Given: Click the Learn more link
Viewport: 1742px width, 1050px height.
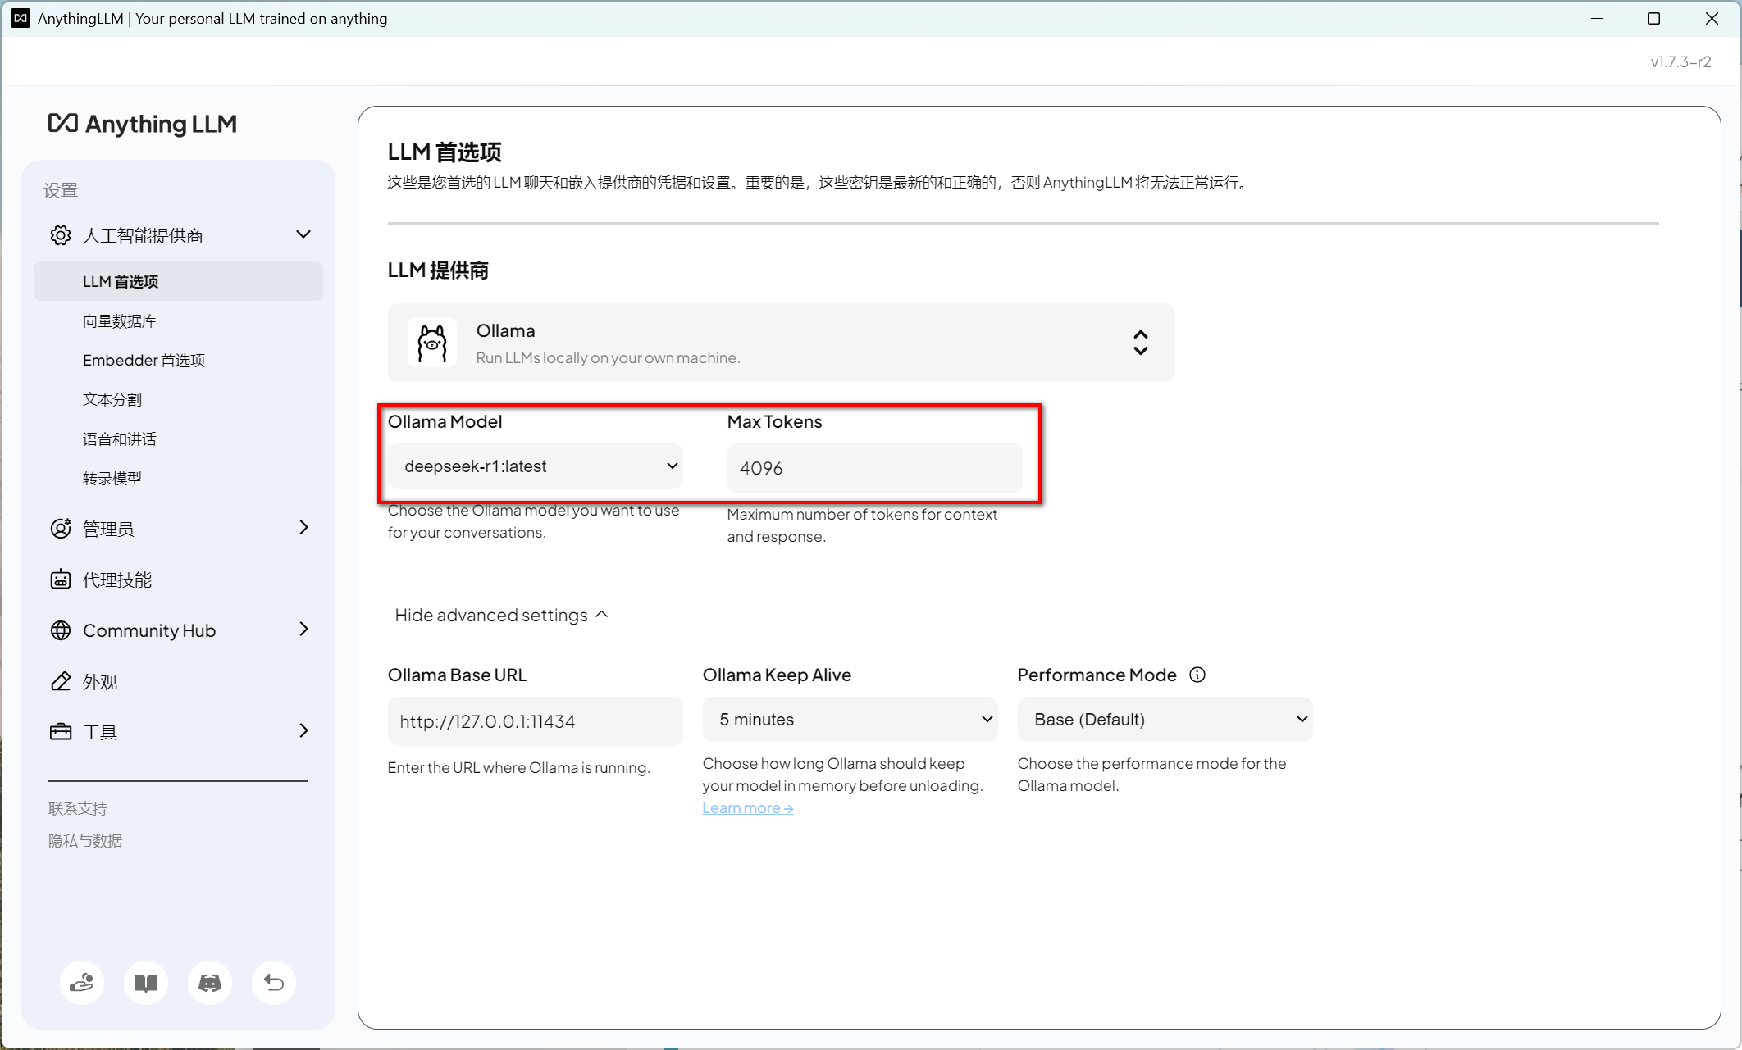Looking at the screenshot, I should 748,808.
